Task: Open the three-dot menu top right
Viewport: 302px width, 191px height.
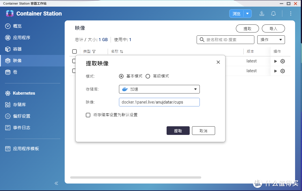Action: [x=290, y=13]
